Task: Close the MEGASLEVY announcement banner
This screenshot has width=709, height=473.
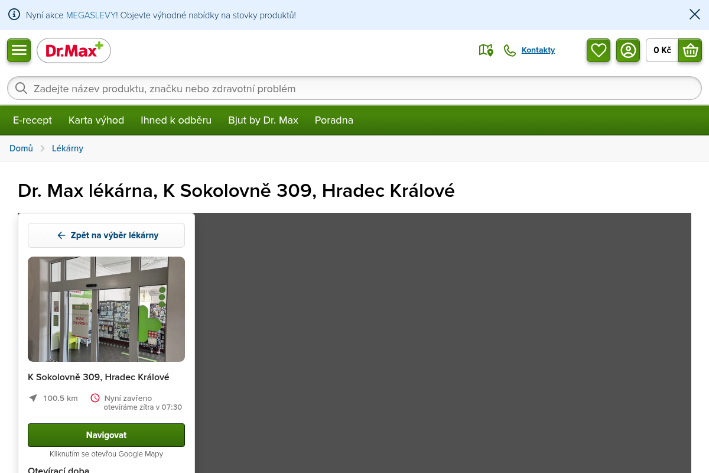Action: 695,14
